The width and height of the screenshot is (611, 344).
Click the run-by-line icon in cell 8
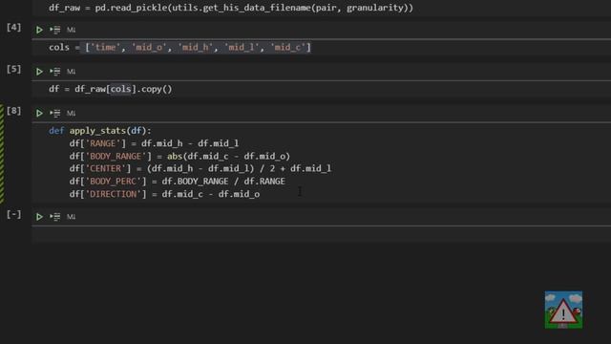pos(55,113)
